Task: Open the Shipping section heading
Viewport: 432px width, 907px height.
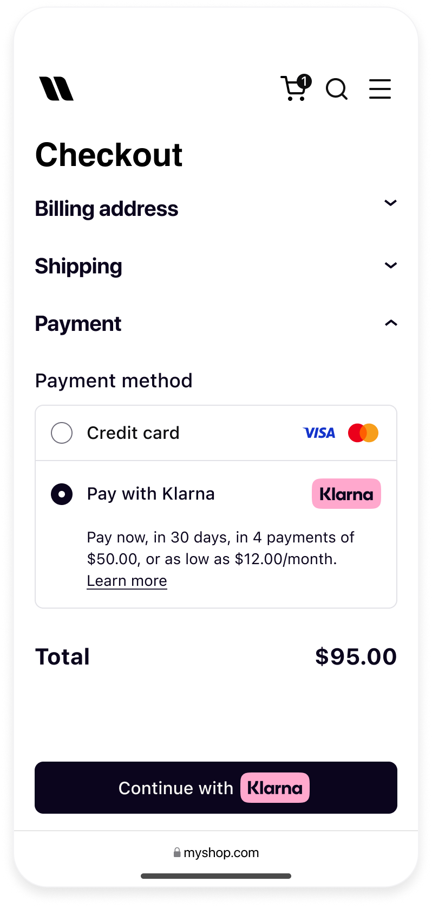Action: tap(78, 266)
